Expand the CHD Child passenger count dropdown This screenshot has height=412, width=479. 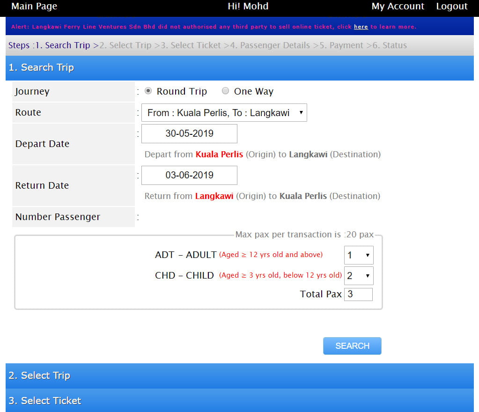coord(359,276)
